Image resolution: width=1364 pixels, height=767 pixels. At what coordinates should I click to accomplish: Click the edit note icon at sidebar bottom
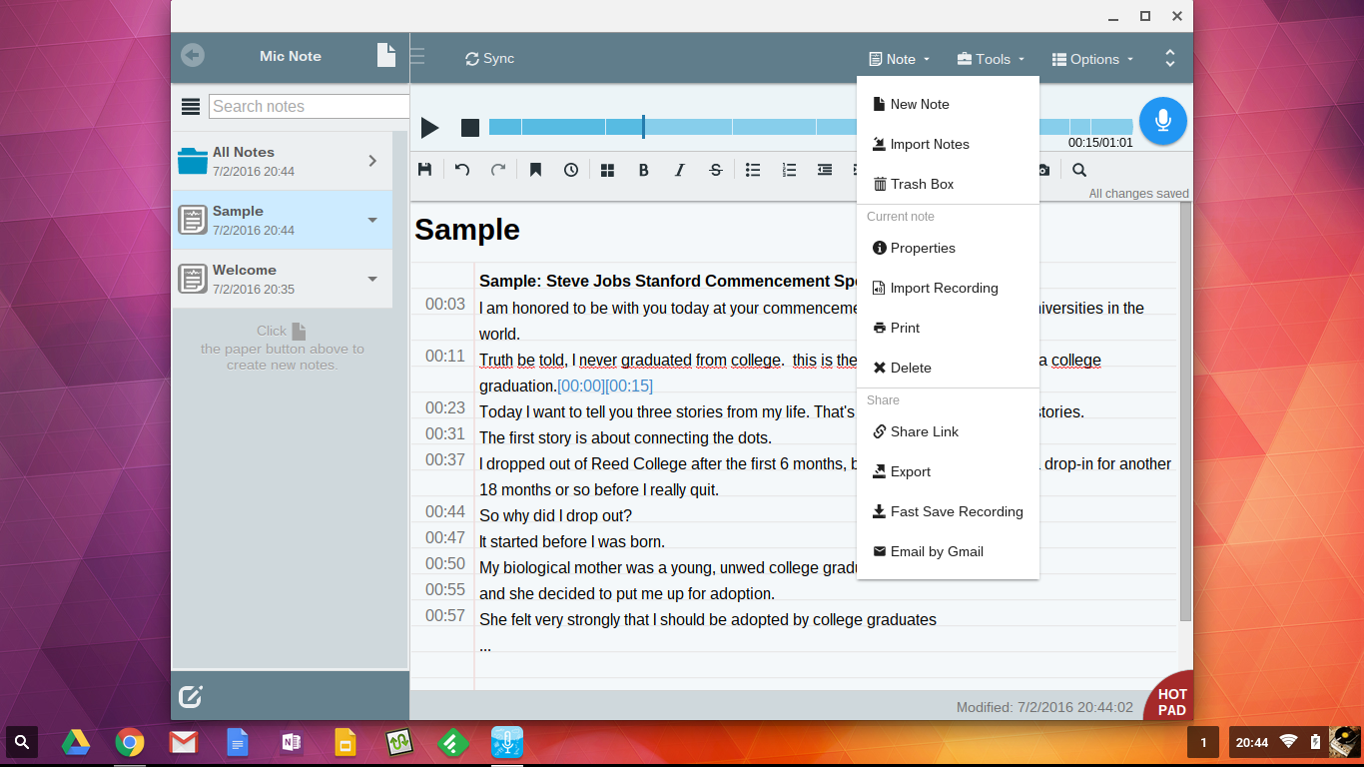click(x=191, y=696)
